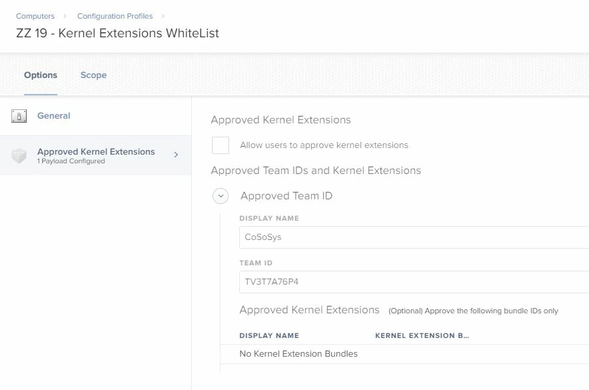Click the No Kernel Extension Bundles row

coord(404,354)
